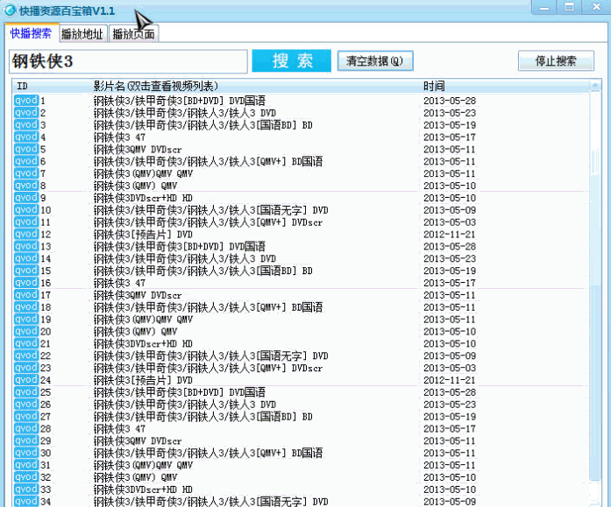Open the 播放页面 tab

133,34
